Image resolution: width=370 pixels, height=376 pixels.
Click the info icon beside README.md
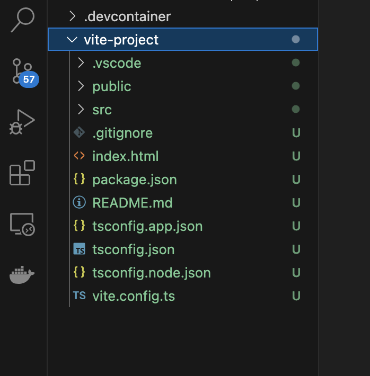(79, 202)
